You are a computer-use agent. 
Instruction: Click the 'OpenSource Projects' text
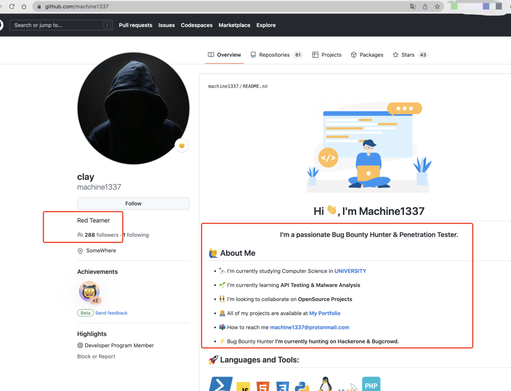pyautogui.click(x=325, y=299)
